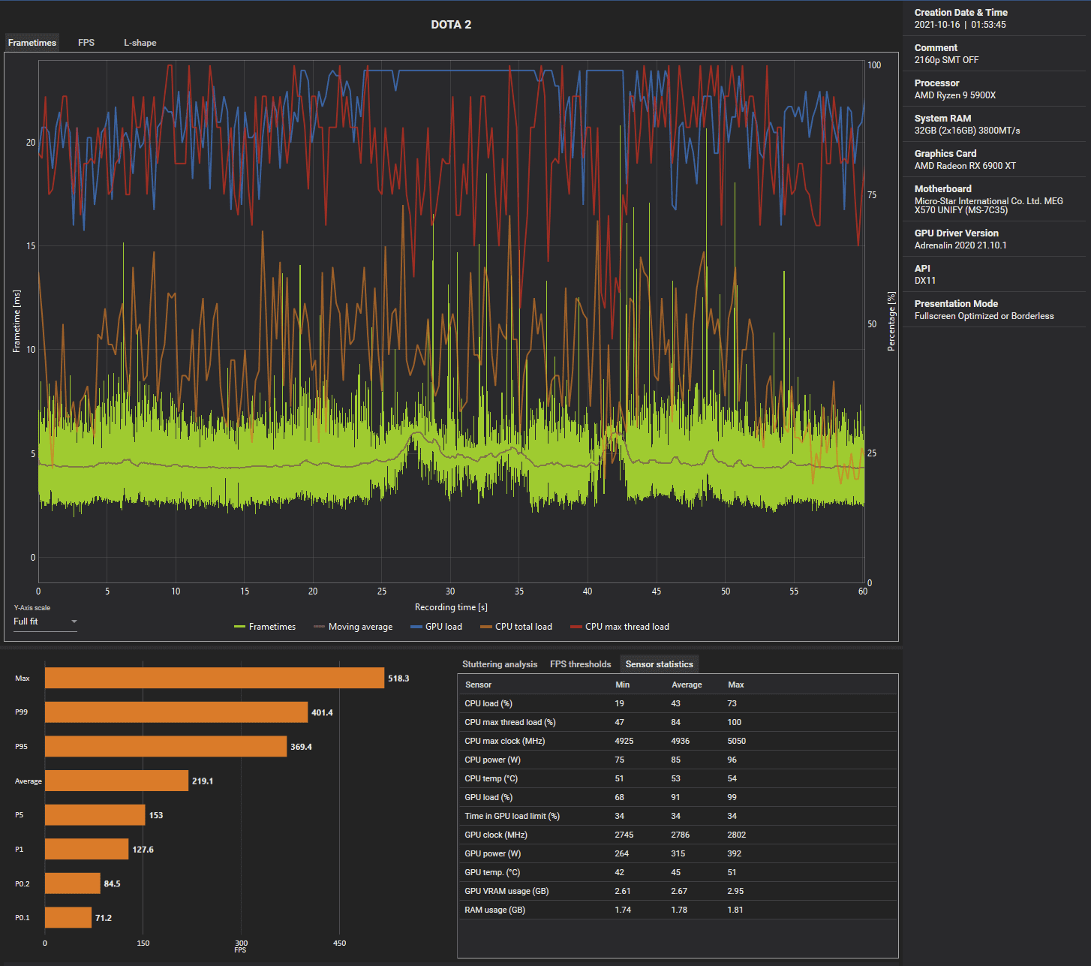Screen dimensions: 1091x966
Task: Select Time in GPU load limit (%) row
Action: (678, 816)
